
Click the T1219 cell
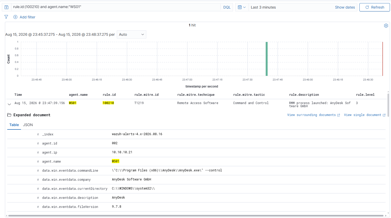139,103
